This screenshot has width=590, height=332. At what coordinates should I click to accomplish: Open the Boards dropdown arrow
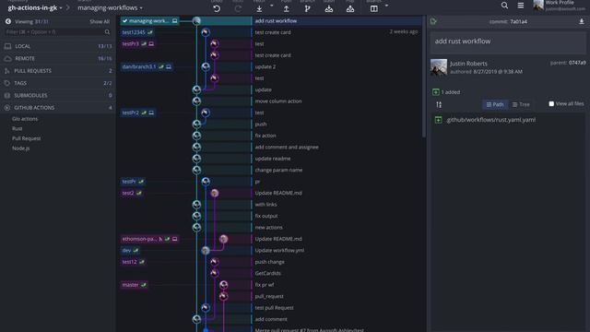click(386, 6)
